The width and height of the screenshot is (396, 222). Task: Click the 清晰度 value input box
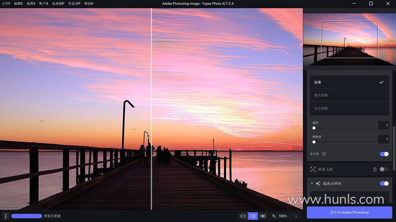383,139
